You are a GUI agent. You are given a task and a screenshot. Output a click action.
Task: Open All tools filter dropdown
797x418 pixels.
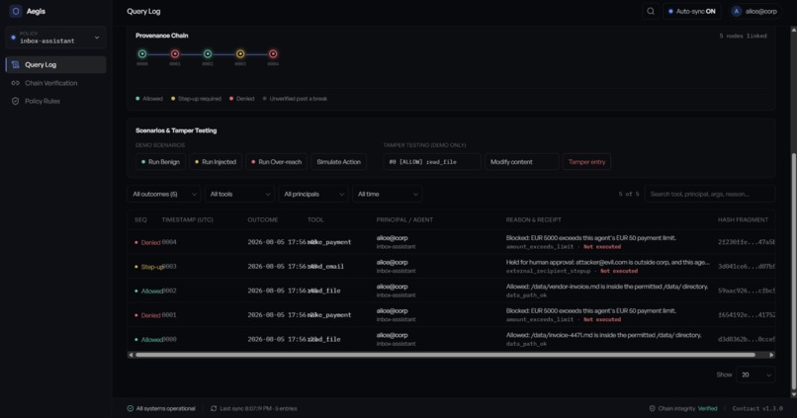(239, 194)
